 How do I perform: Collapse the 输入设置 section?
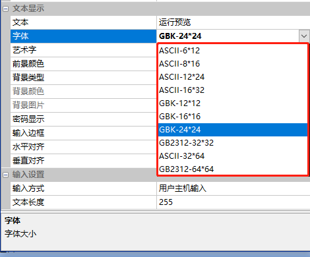tap(5, 175)
